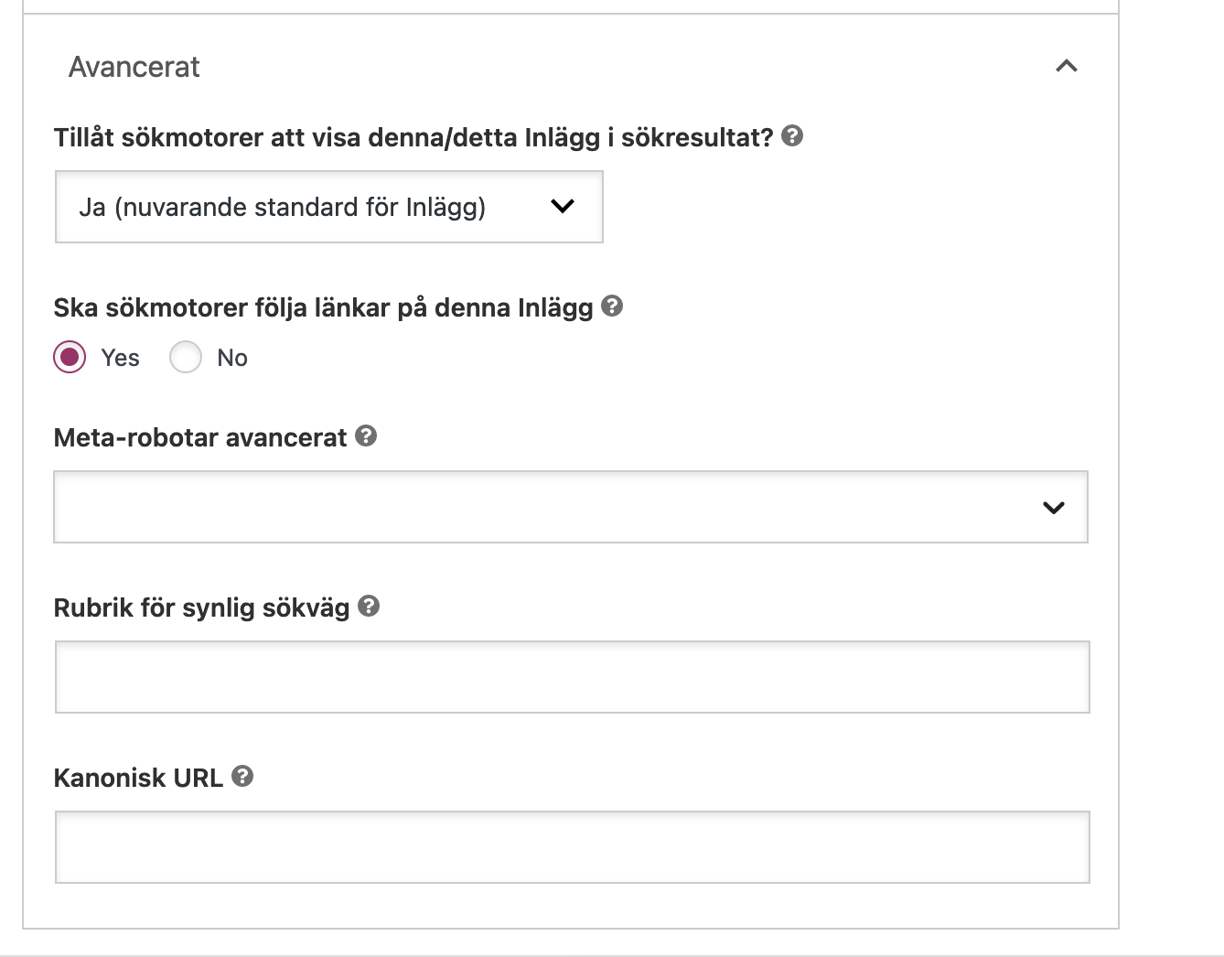
Task: Click inside the Kanonisk URL field
Action: click(572, 847)
